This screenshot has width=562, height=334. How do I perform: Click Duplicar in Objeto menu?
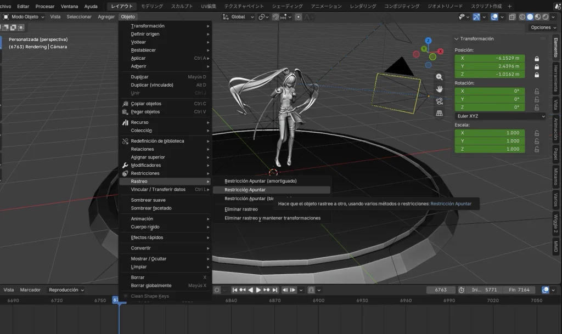point(165,77)
